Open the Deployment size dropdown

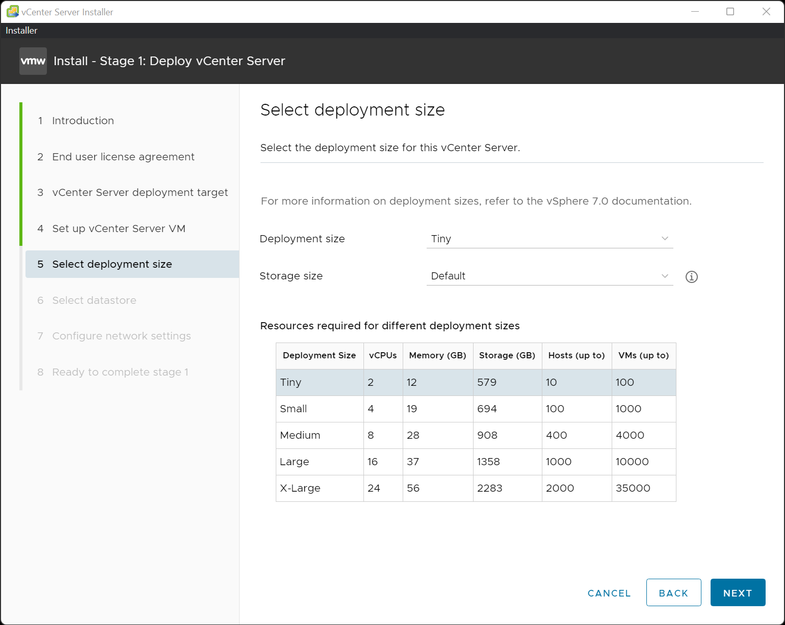click(549, 238)
